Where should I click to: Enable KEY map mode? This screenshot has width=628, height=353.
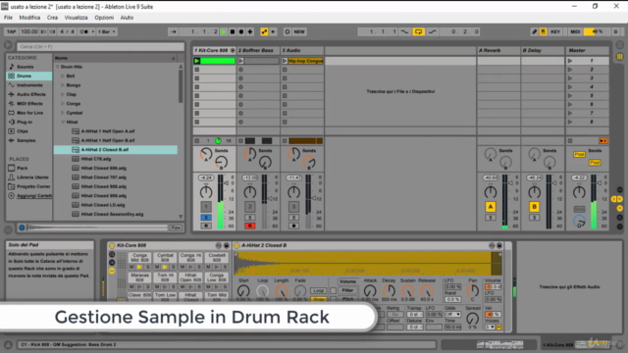click(x=555, y=31)
